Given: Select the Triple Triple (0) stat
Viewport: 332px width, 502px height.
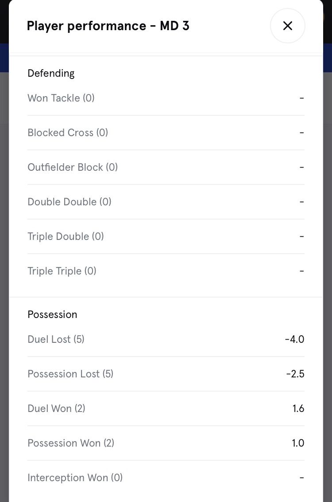Looking at the screenshot, I should pyautogui.click(x=62, y=271).
